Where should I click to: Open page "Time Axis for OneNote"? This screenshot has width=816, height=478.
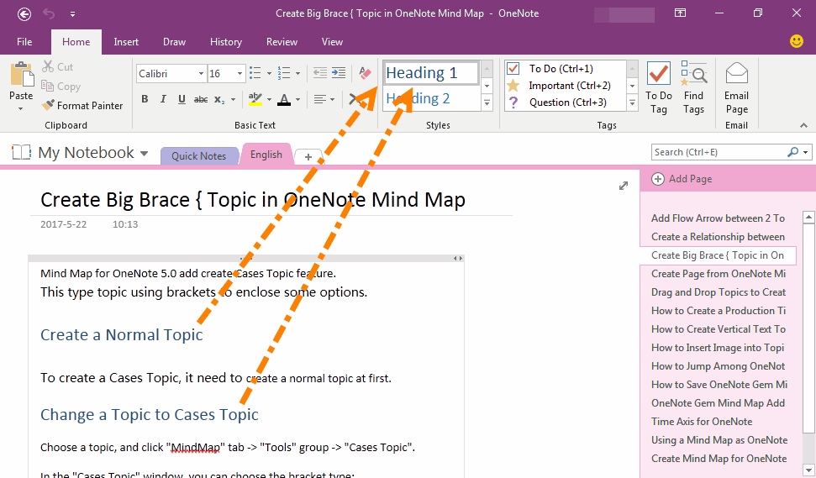click(x=702, y=422)
